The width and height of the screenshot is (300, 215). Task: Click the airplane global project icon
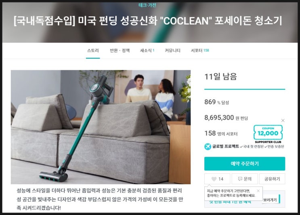coord(208,146)
